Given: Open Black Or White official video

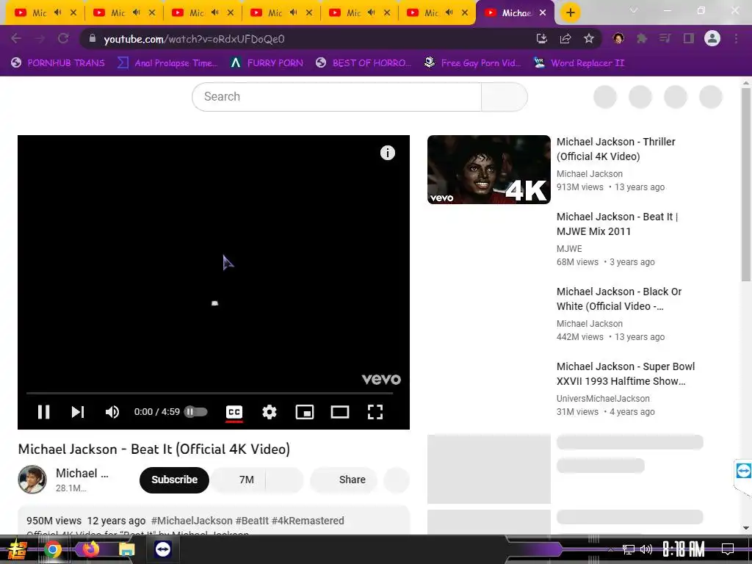Looking at the screenshot, I should pyautogui.click(x=618, y=299).
